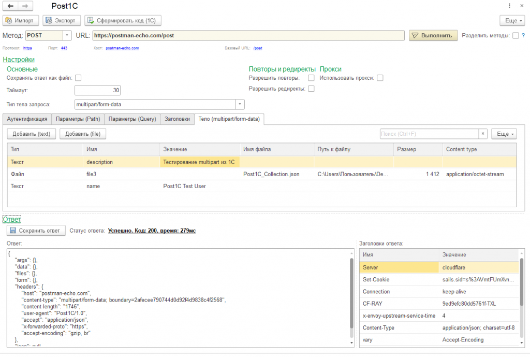Image resolution: width=530 pixels, height=357 pixels.
Task: Open the Аутентификация tab
Action: click(27, 119)
